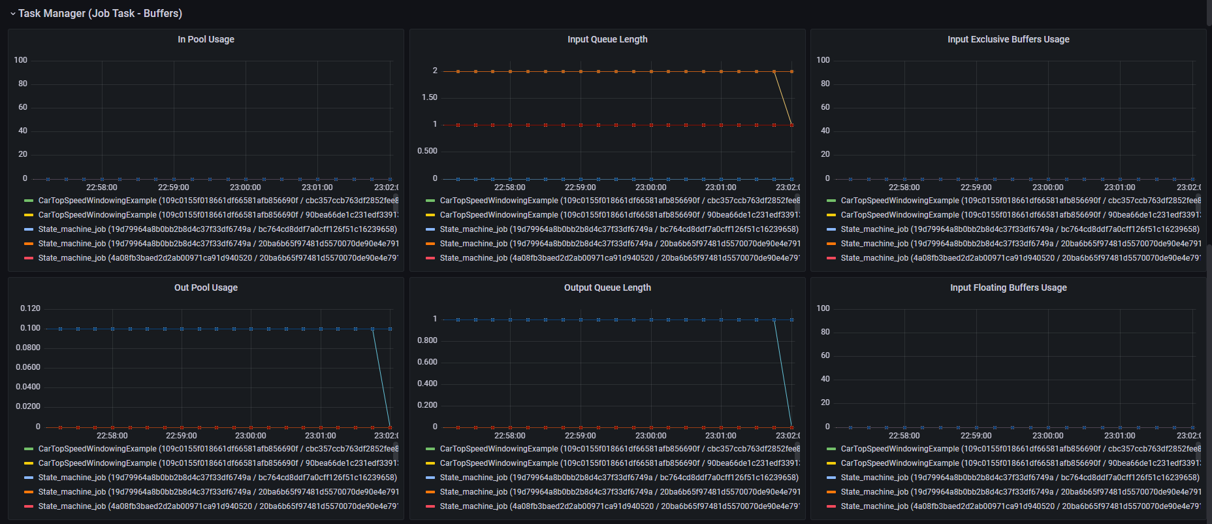This screenshot has width=1212, height=524.
Task: Toggle State_machine_job 19d79964 / 20ba6b65 series in Output Queue Length
Action: (620, 492)
